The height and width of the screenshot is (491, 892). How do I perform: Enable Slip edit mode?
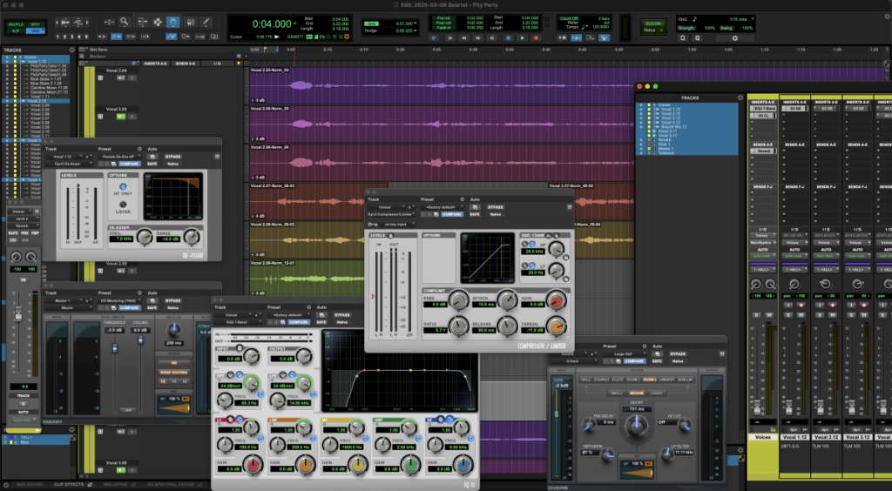tap(16, 30)
